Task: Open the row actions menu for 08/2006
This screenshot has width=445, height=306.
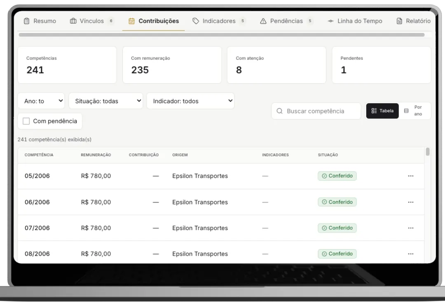Action: click(x=411, y=254)
